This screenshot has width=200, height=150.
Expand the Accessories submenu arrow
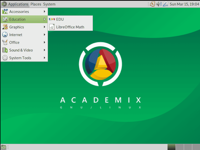point(44,11)
